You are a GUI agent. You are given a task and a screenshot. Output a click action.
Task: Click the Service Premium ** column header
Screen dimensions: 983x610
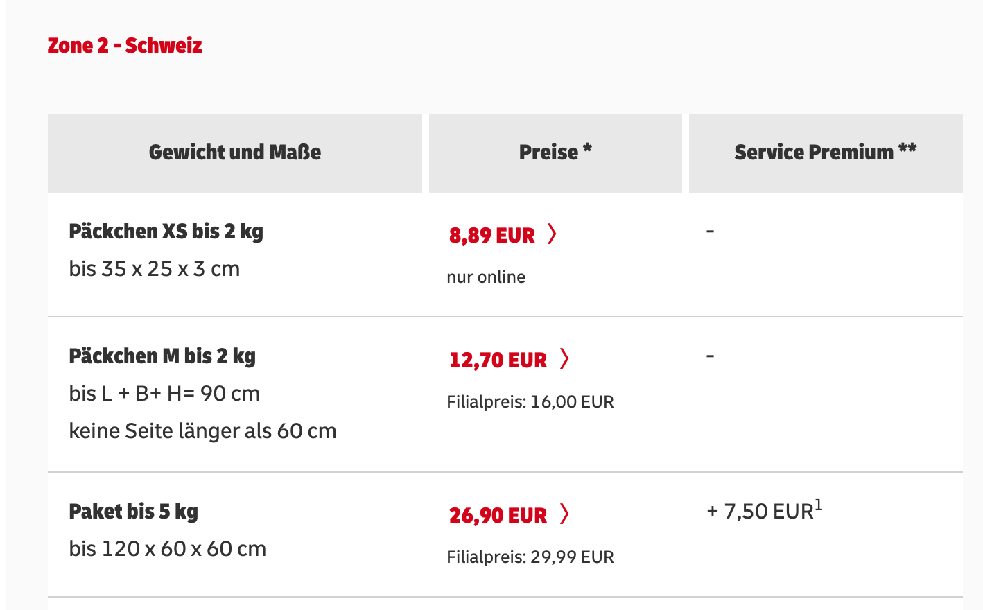coord(825,152)
